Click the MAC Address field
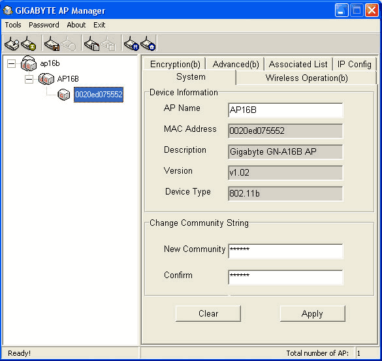Image resolution: width=382 pixels, height=361 pixels. click(285, 131)
